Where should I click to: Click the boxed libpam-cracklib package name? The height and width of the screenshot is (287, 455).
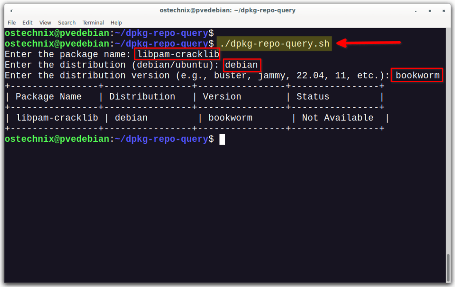[x=177, y=54]
